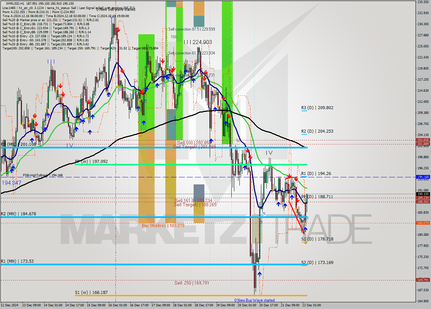
Task: Click the '20 Dec 01:00' time axis label
Action: pyautogui.click(x=247, y=305)
